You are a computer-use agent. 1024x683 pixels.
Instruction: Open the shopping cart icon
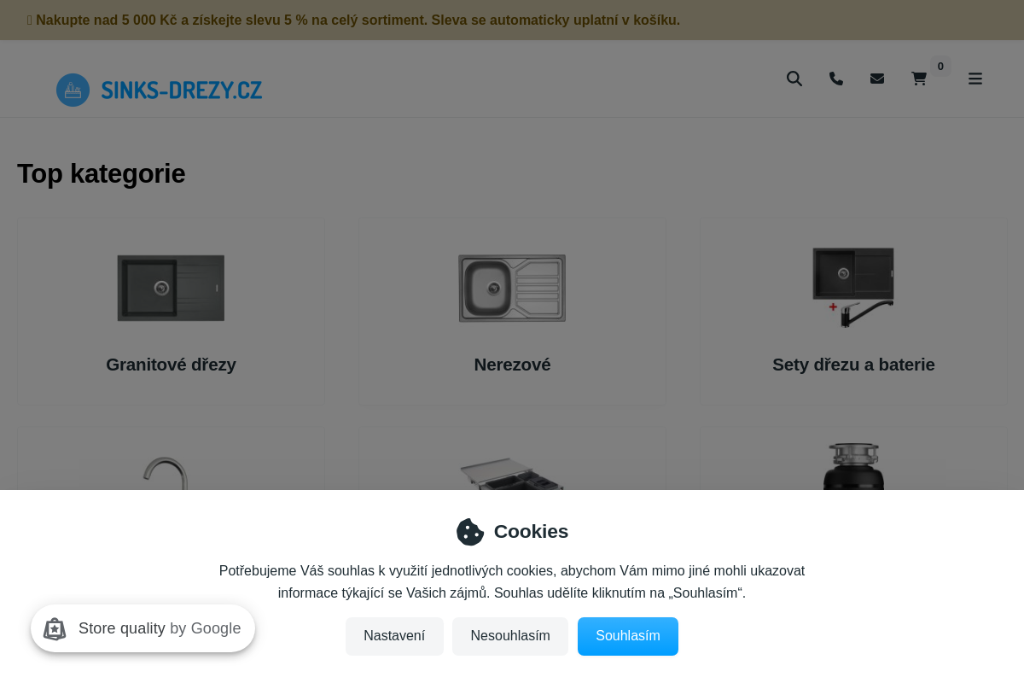pos(919,79)
